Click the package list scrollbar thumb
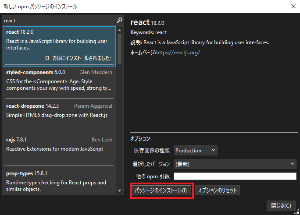Image resolution: width=300 pixels, height=215 pixels. (x=120, y=49)
